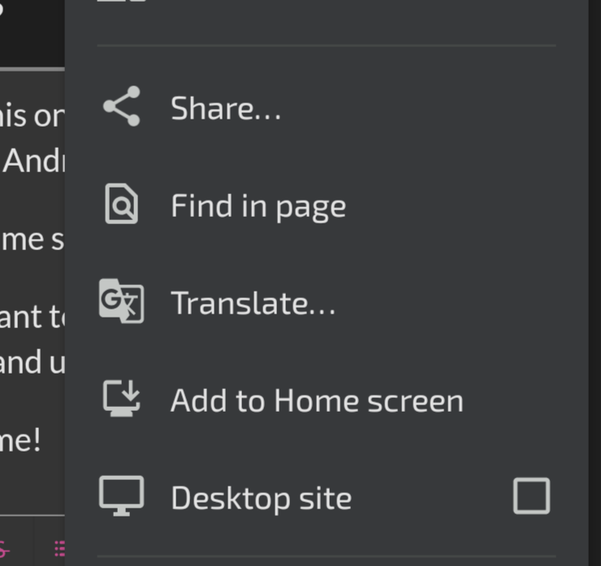
Task: Select the Add to Home screen label
Action: [317, 401]
